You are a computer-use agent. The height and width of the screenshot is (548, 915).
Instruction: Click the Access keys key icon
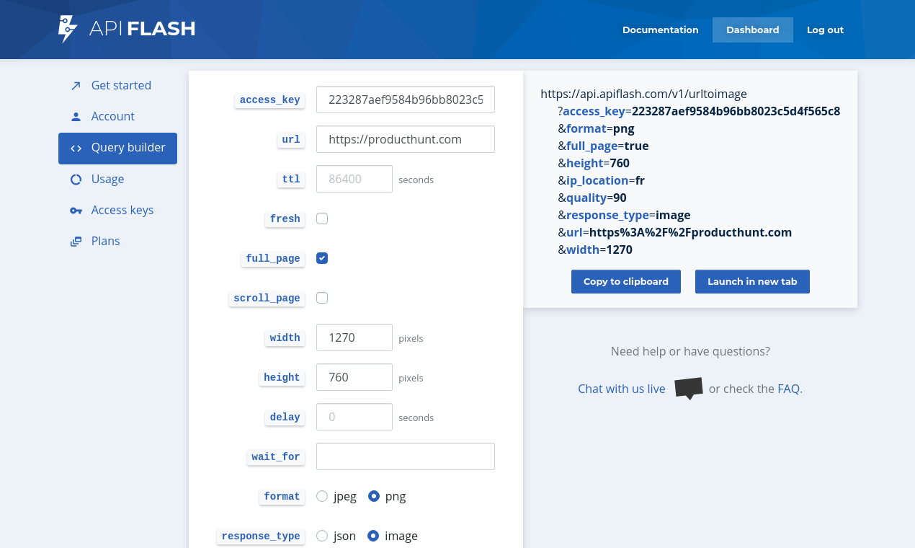(75, 210)
